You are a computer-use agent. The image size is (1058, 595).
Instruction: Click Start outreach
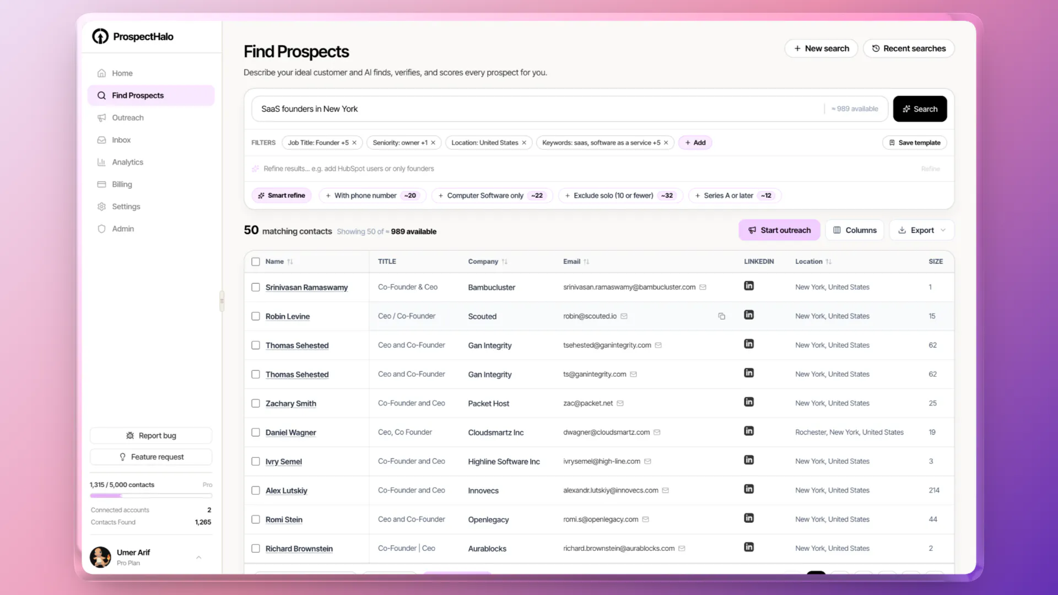click(779, 230)
